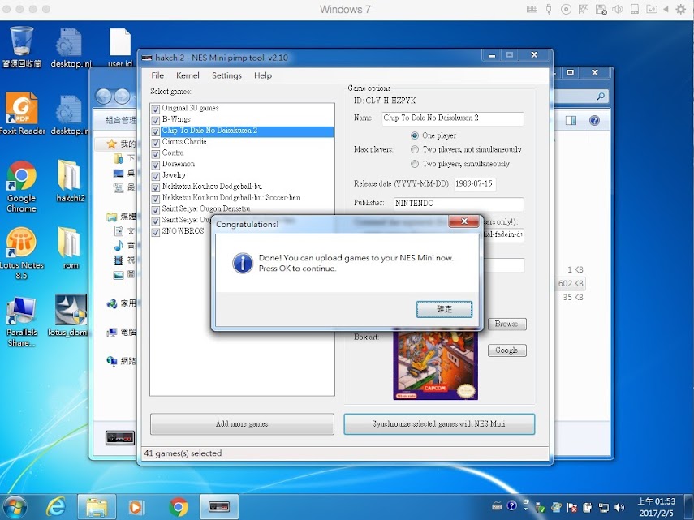Click Google box art search button

(x=506, y=350)
